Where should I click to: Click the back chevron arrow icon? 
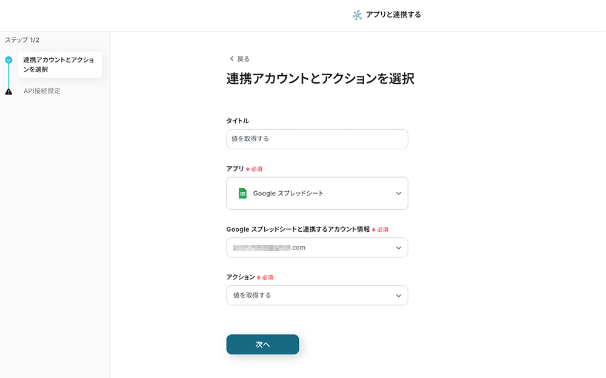point(231,59)
